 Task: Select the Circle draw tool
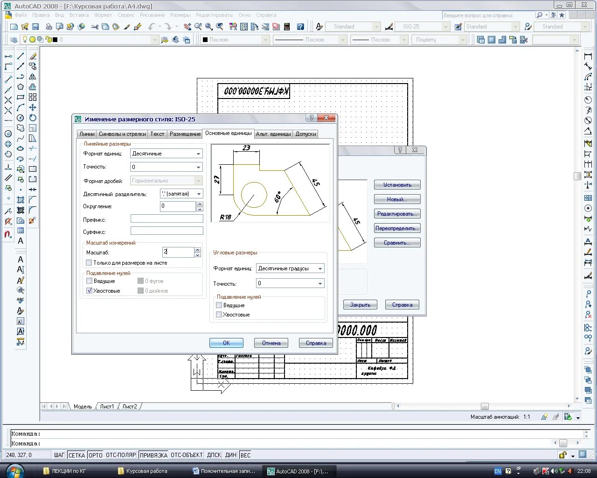tap(21, 118)
